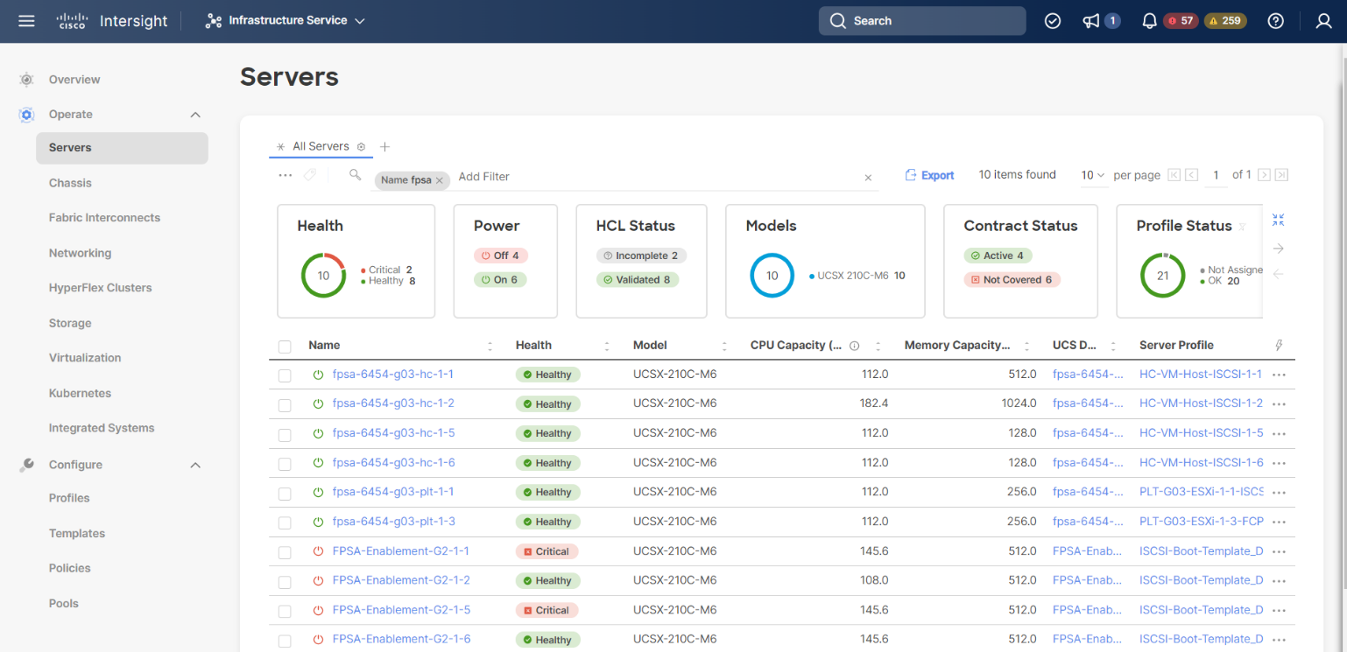1347x652 pixels.
Task: Open the announcements megaphone icon
Action: coord(1090,21)
